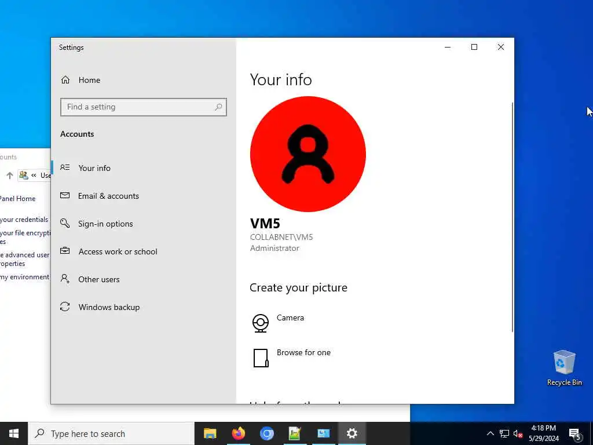Open the advanced user properties link in Control Panel

pos(25,259)
